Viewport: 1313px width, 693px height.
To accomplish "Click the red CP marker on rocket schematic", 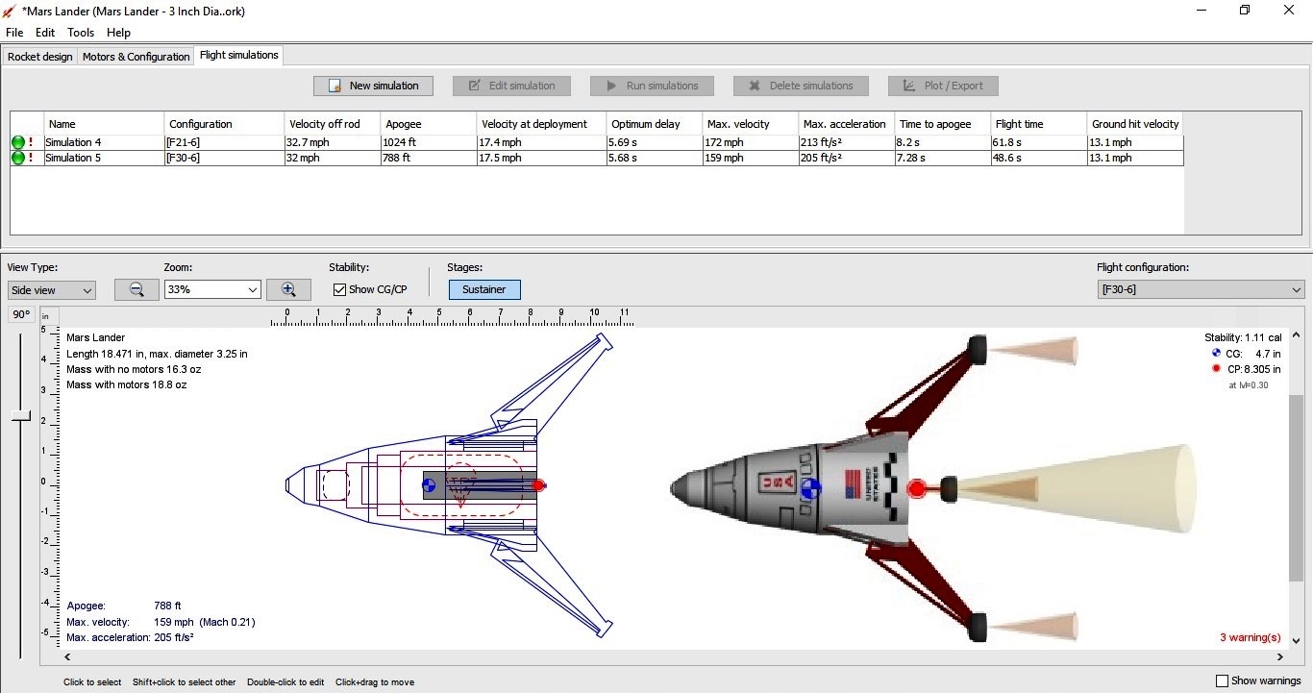I will pyautogui.click(x=539, y=485).
